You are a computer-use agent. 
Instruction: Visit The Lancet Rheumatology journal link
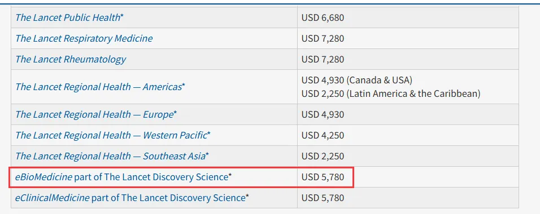click(x=71, y=59)
